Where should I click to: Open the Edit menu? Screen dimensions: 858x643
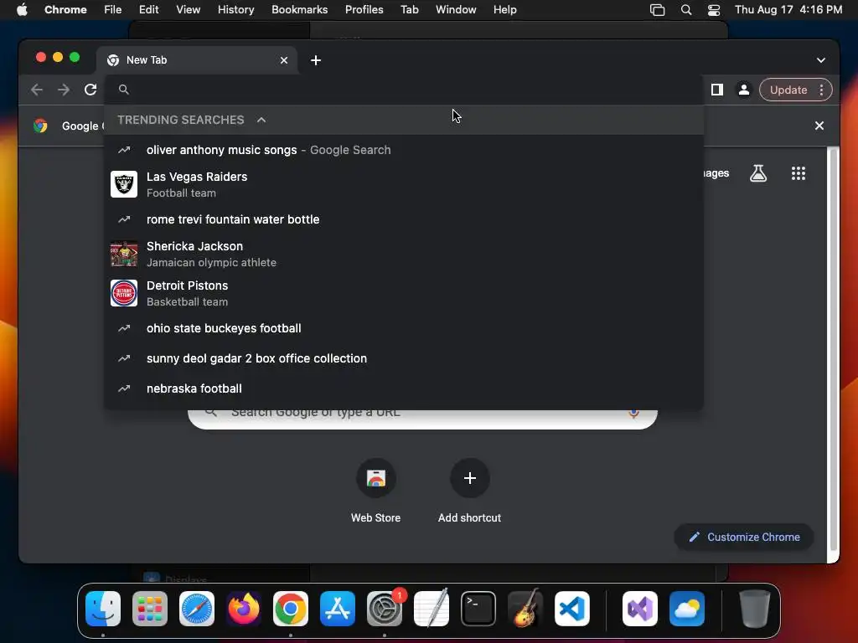coord(148,10)
